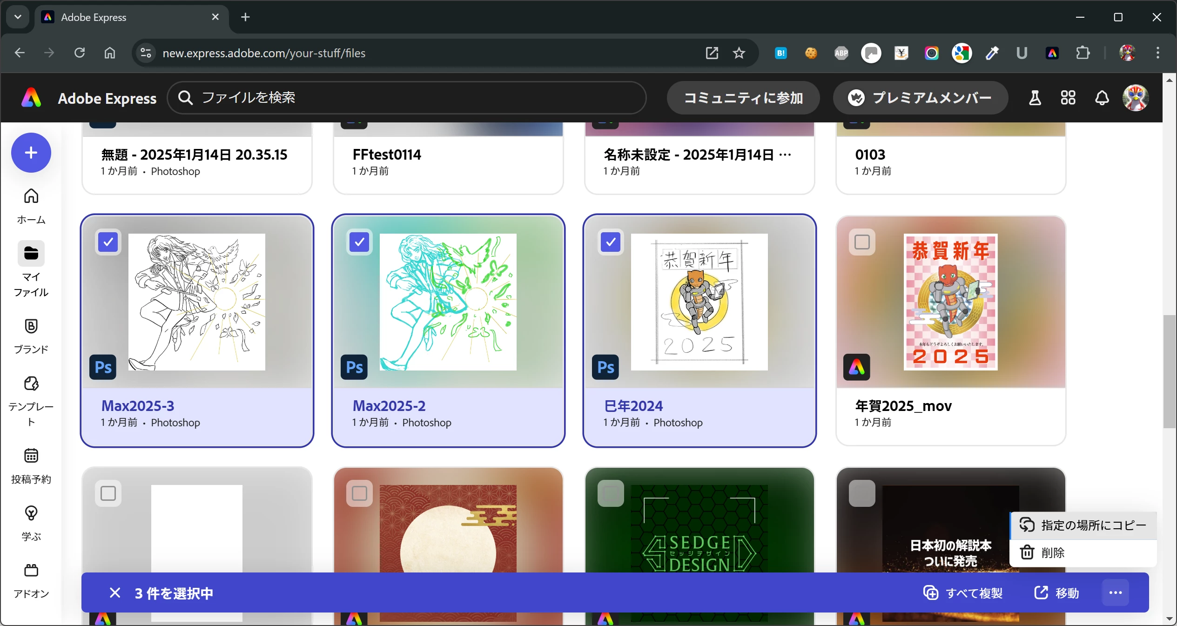Uncheck the Max2025-3 file checkbox
This screenshot has height=626, width=1177.
coord(108,242)
